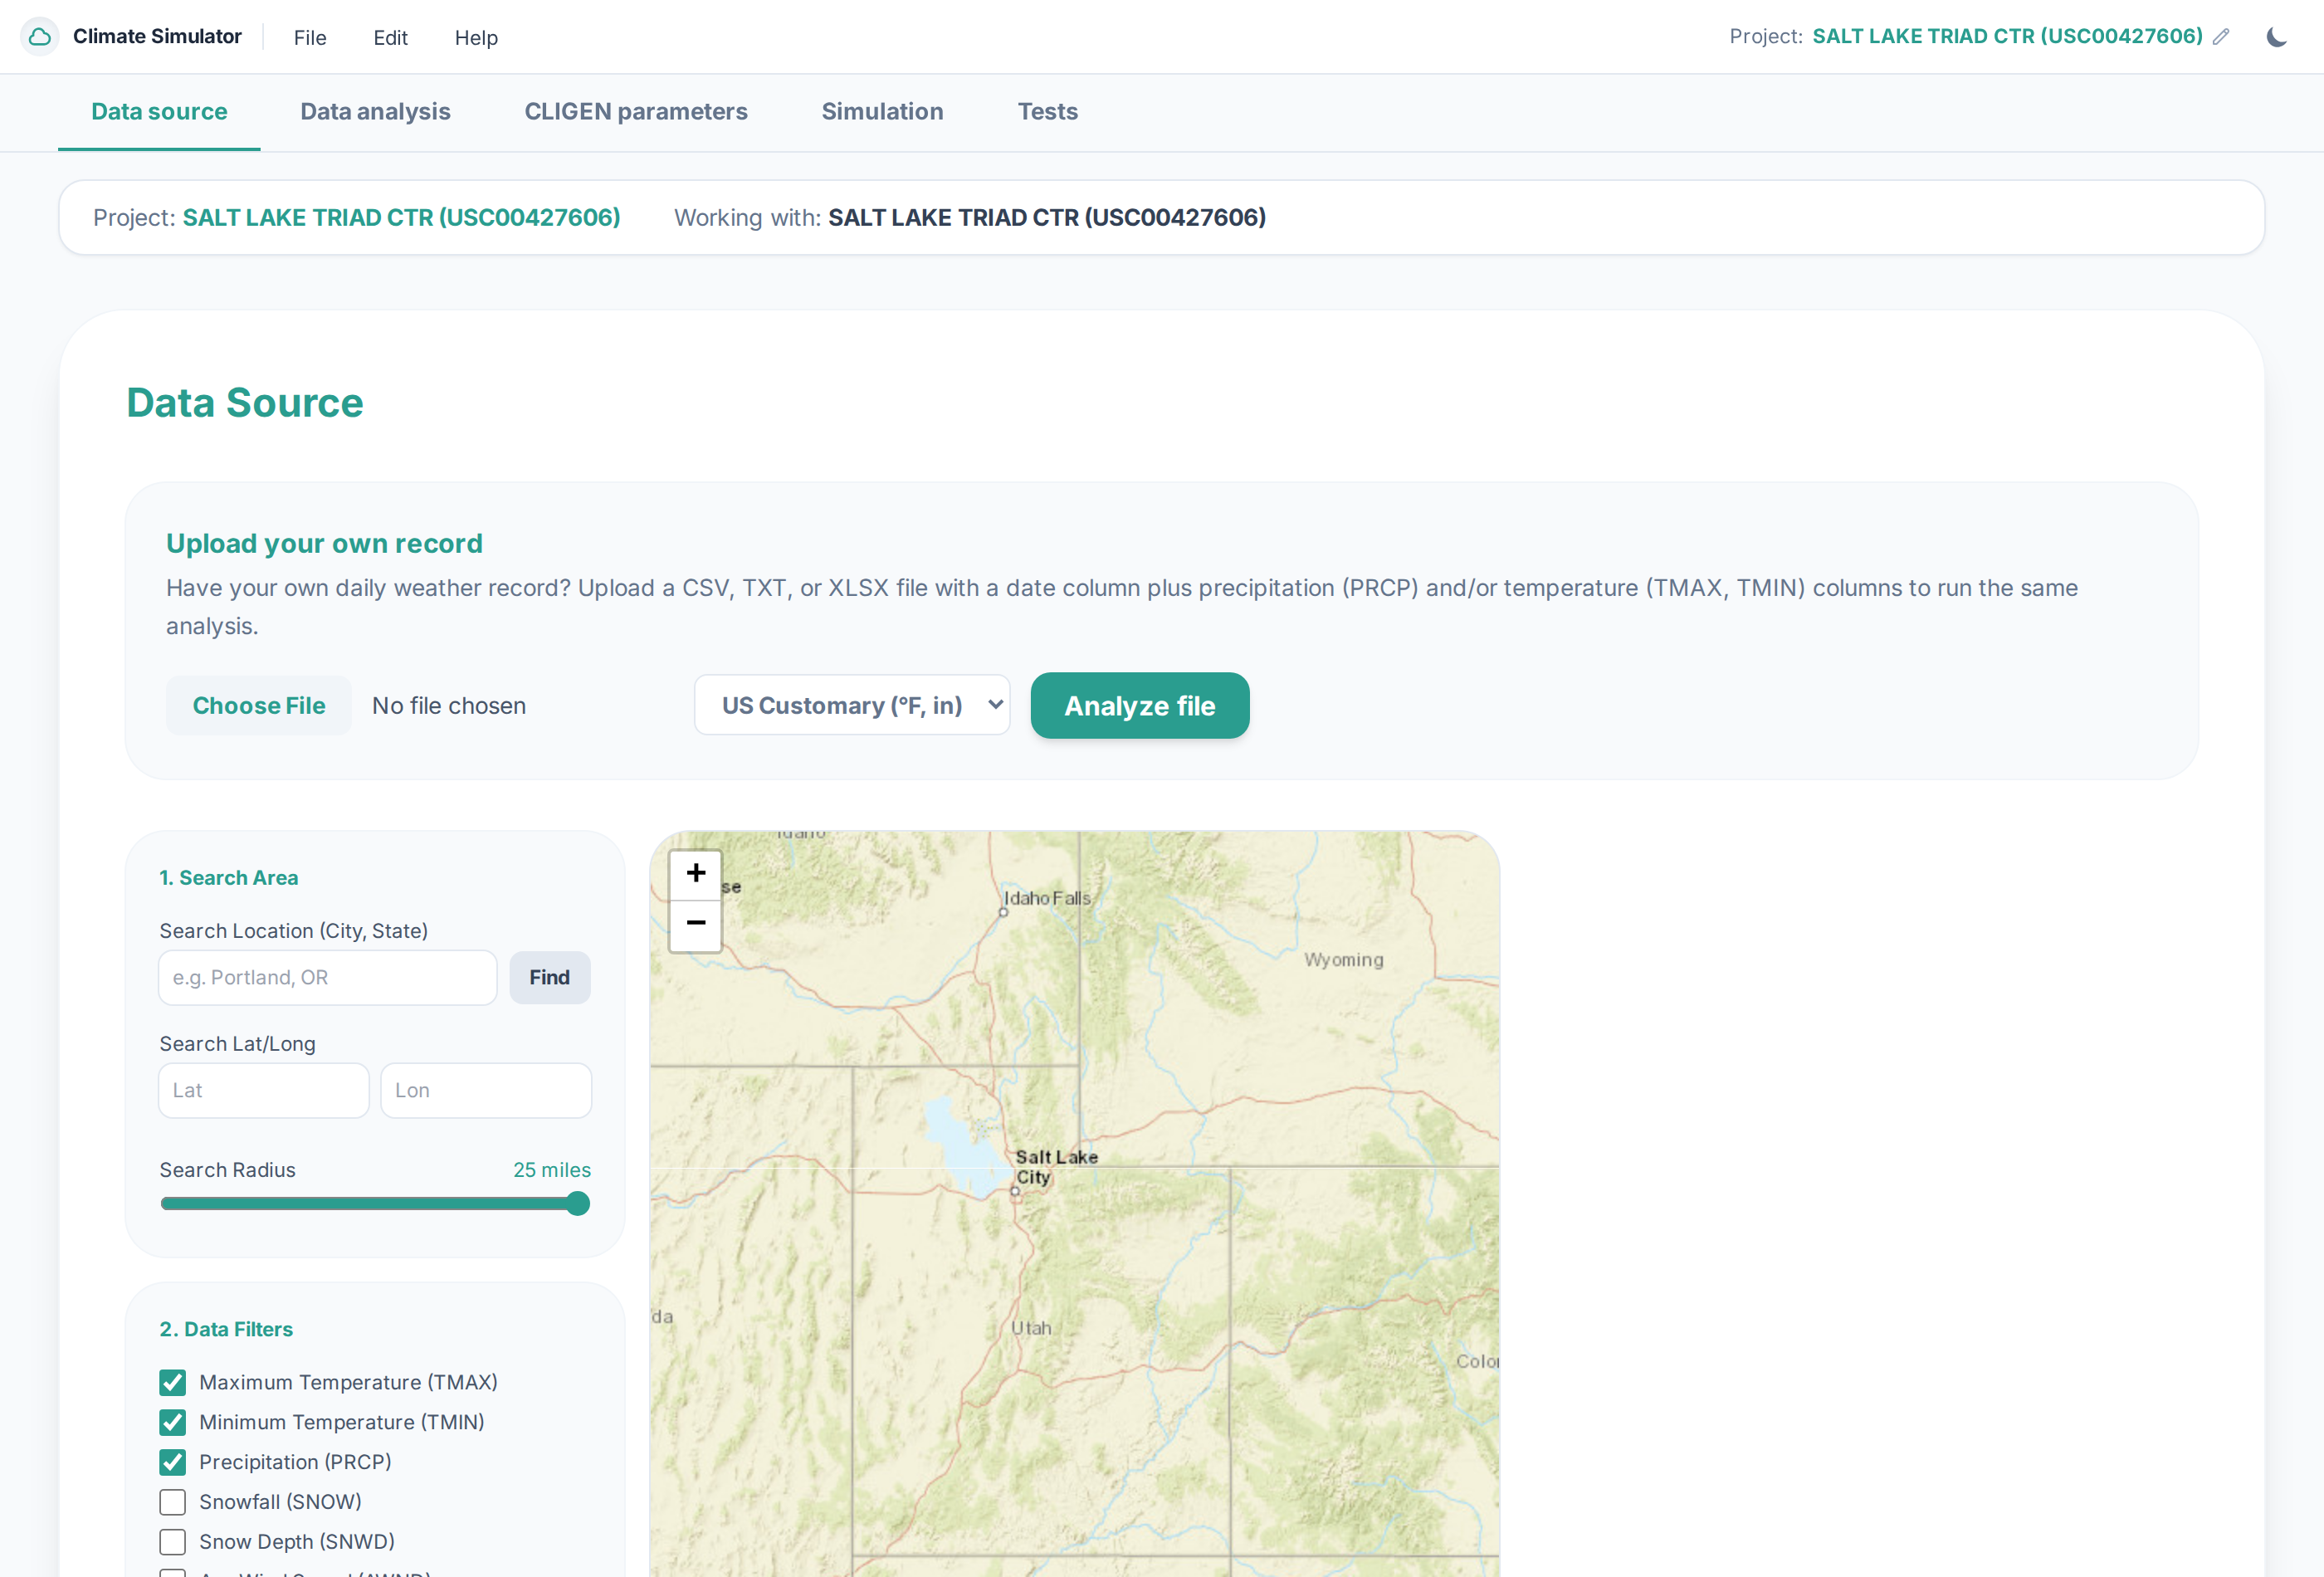Zoom out the map with minus button
The height and width of the screenshot is (1577, 2324).
click(696, 924)
